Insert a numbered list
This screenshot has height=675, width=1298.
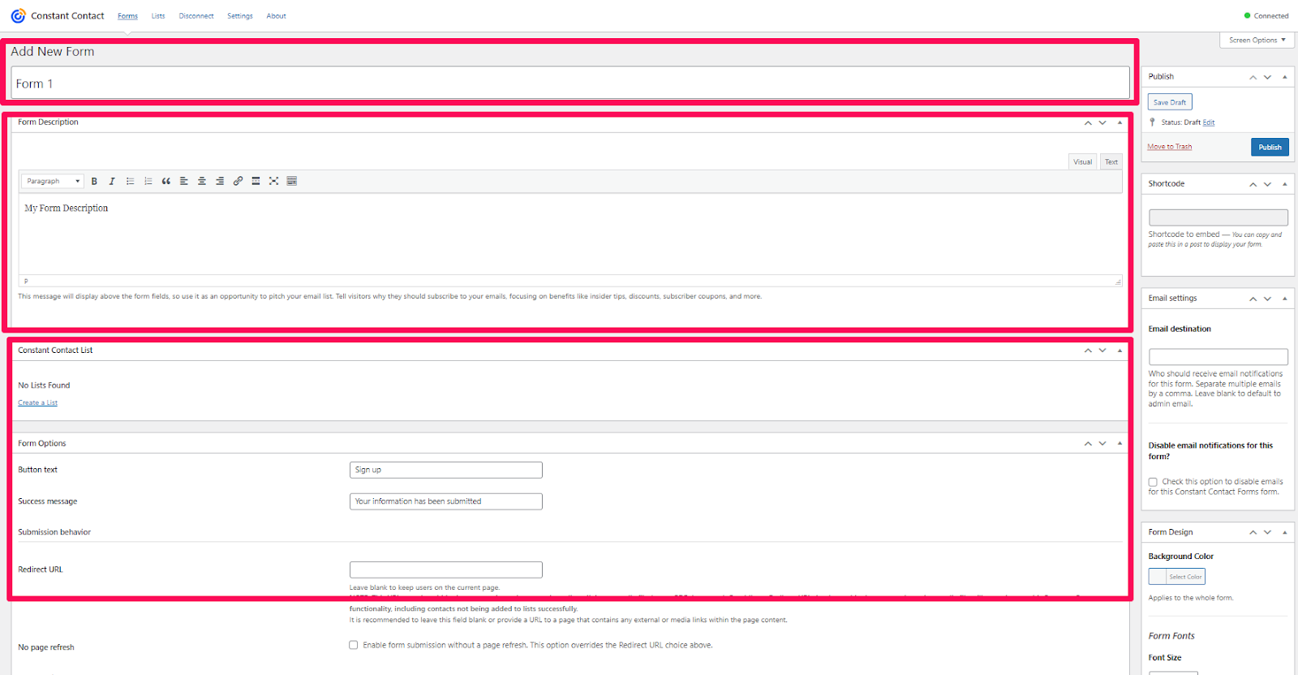(x=148, y=181)
